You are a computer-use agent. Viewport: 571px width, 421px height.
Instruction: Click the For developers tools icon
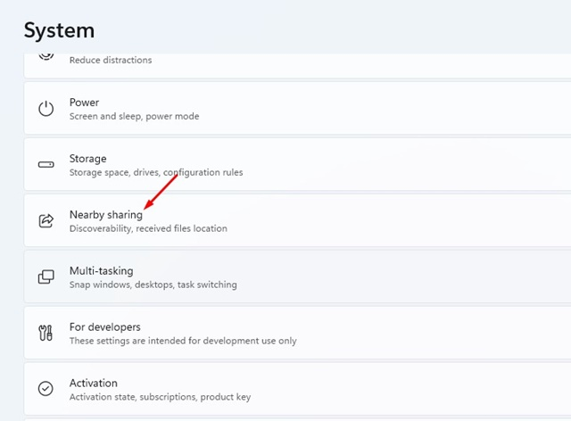(46, 334)
